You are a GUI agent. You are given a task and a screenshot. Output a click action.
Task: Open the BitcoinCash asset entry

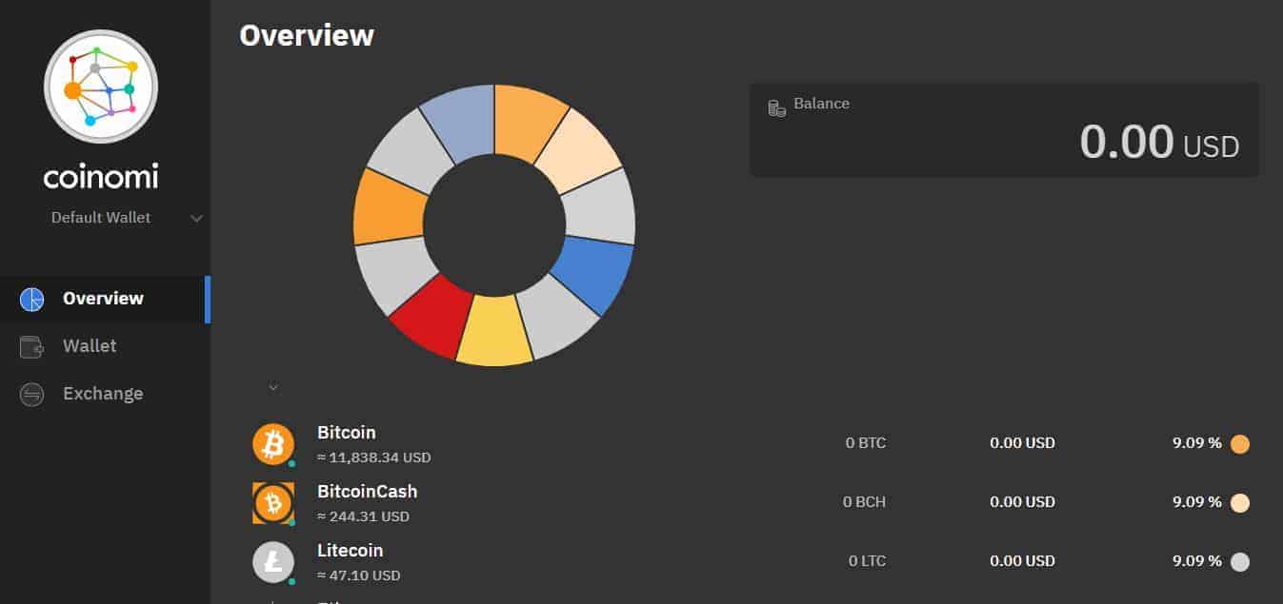point(367,492)
